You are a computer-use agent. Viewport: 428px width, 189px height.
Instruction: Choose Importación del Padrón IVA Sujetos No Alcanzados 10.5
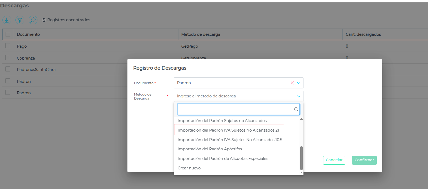(230, 140)
